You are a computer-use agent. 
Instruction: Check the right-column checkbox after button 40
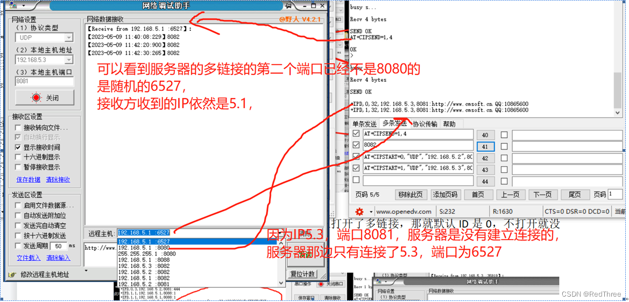504,135
